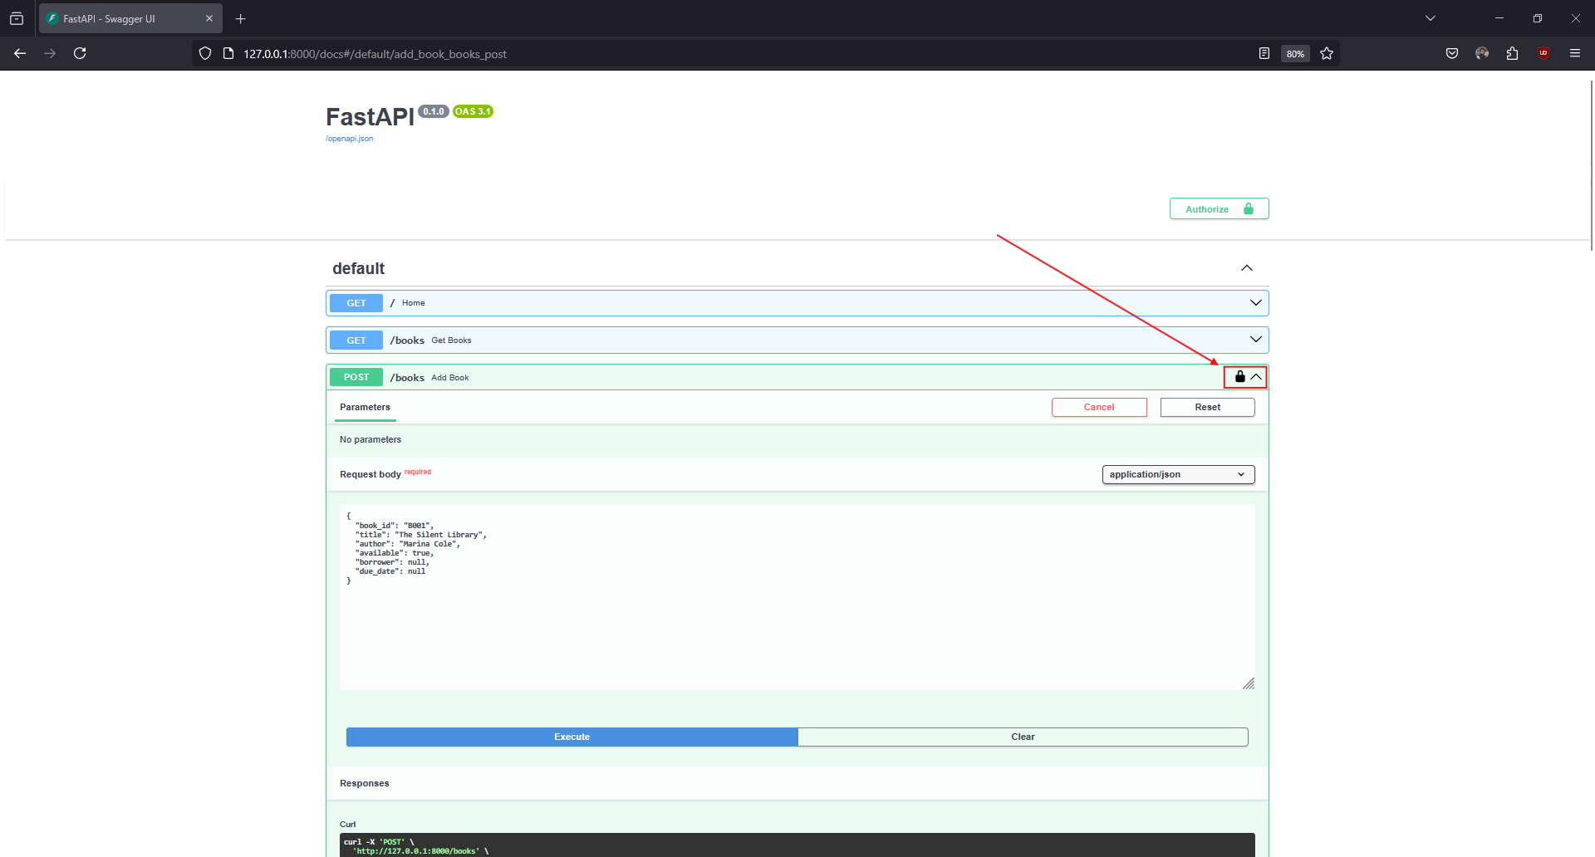
Task: Bookmark this page using the star icon
Action: click(x=1326, y=53)
